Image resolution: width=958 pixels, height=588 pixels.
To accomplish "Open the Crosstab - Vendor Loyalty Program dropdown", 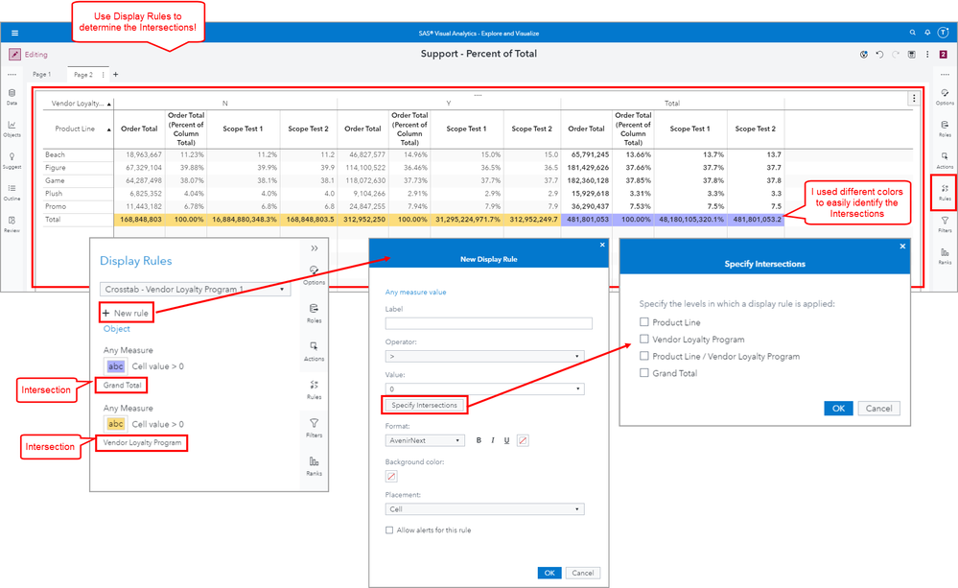I will pyautogui.click(x=195, y=289).
